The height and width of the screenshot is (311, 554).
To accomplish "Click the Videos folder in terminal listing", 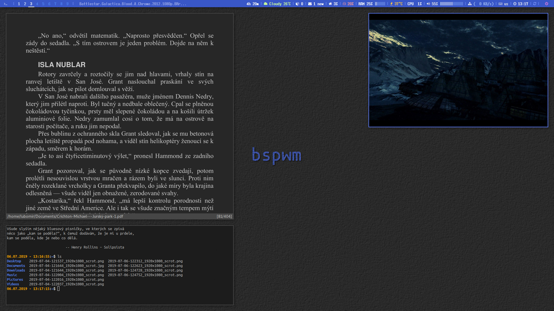I will coord(13,284).
